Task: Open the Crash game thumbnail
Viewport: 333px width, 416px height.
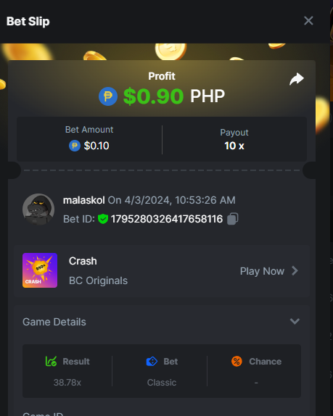Action: pos(40,270)
